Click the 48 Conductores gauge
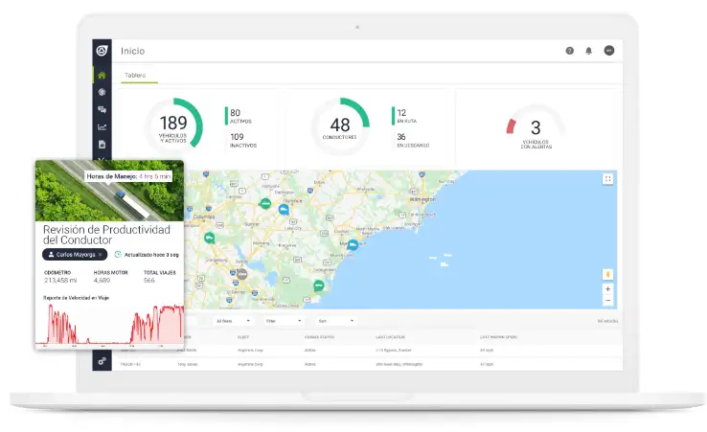This screenshot has height=432, width=707. click(x=340, y=126)
